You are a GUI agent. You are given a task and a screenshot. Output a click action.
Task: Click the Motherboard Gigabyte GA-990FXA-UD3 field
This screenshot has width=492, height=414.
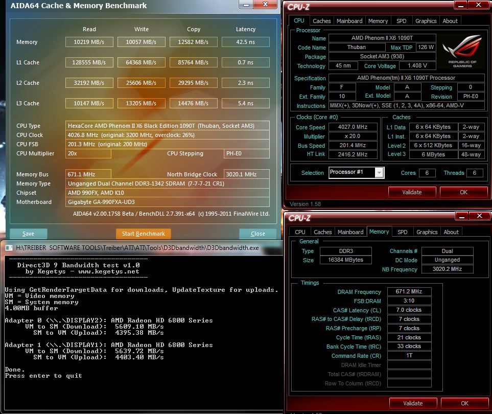[x=167, y=202]
